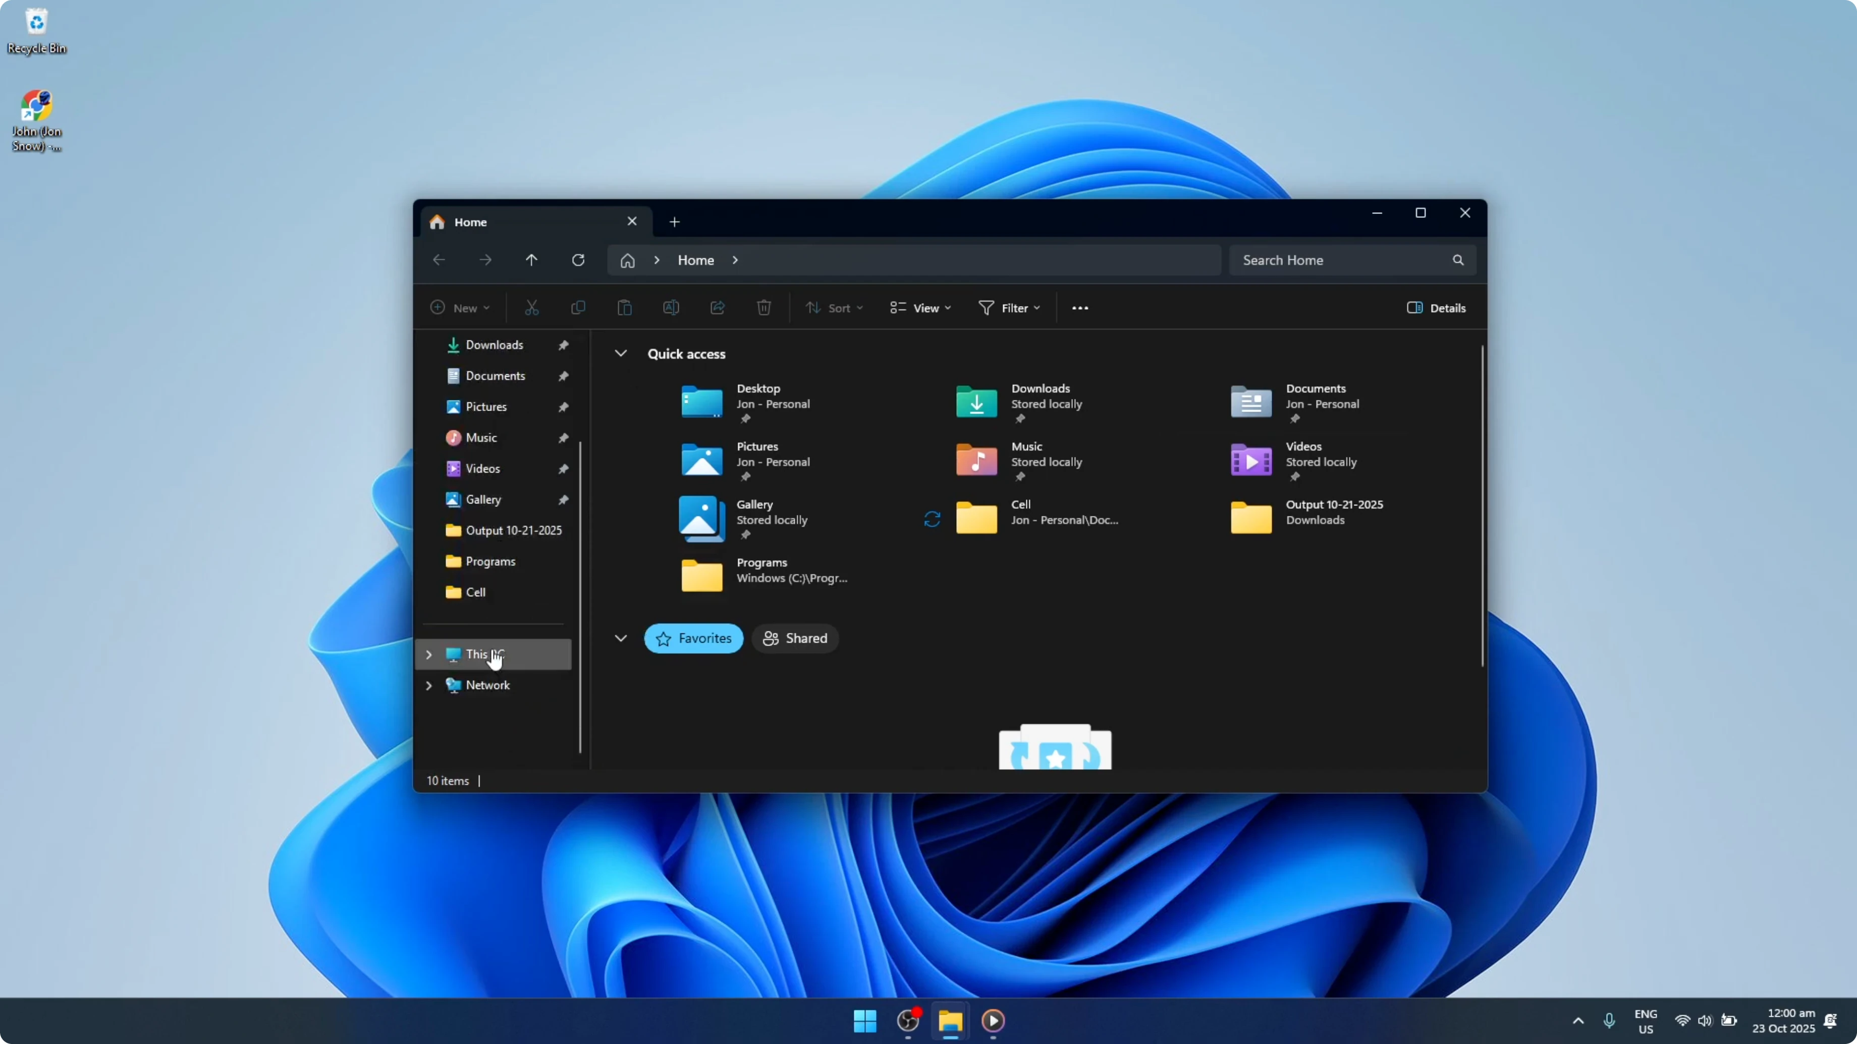
Task: Click the Share toolbar icon
Action: pyautogui.click(x=717, y=308)
